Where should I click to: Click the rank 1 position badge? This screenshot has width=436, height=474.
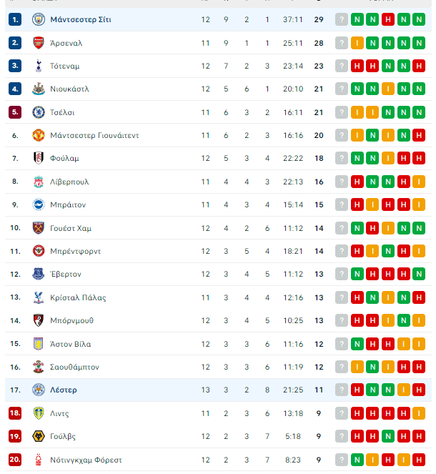[x=15, y=19]
